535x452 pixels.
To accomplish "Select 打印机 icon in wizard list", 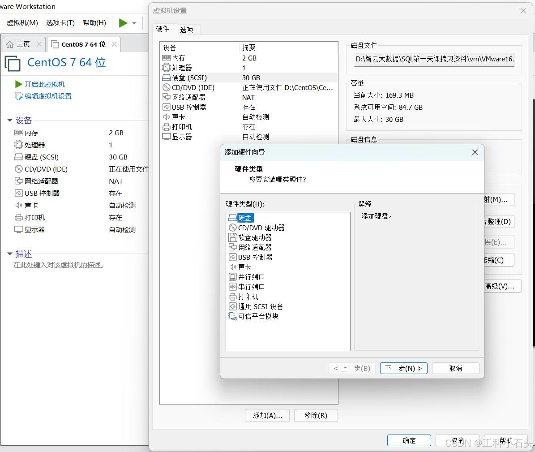I will click(x=233, y=297).
